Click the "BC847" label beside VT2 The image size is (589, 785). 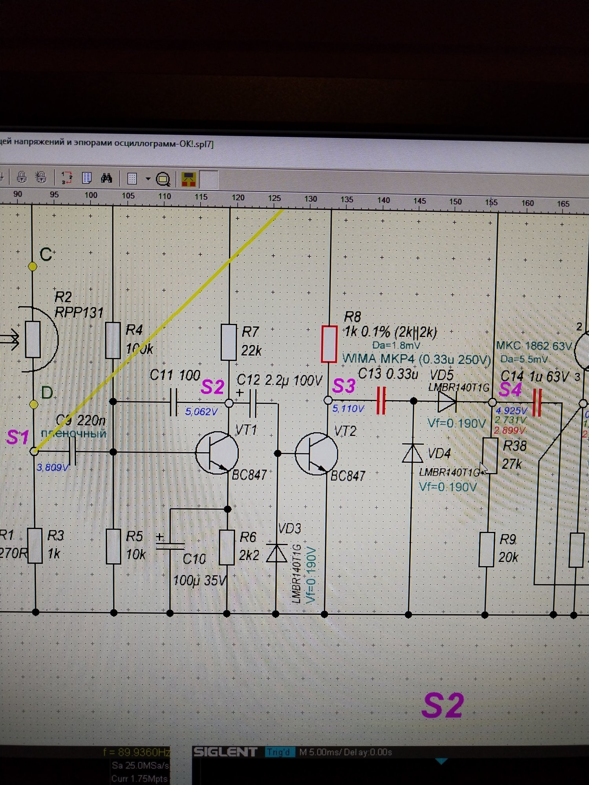coord(348,476)
